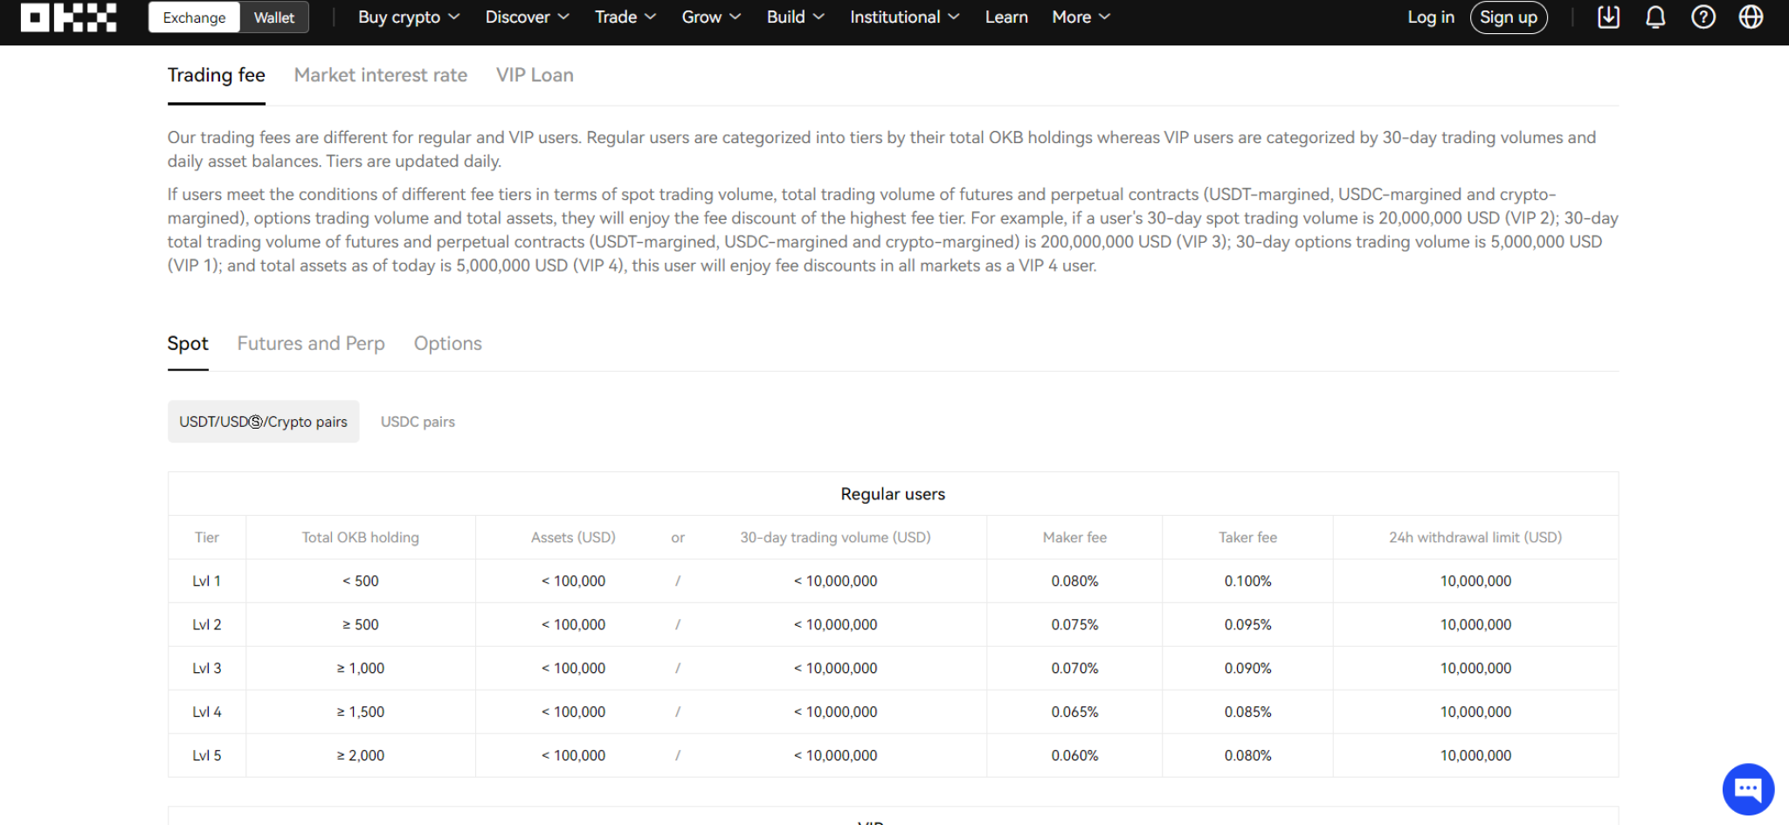
Task: Toggle the USDT/USDC/Crypto pairs filter
Action: [x=263, y=421]
